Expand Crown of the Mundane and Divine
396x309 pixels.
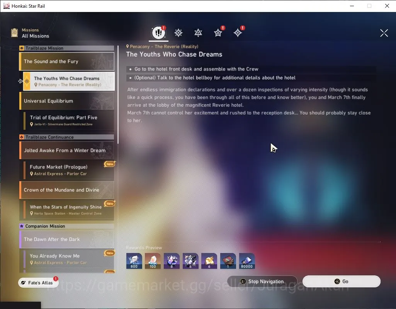[x=67, y=190]
